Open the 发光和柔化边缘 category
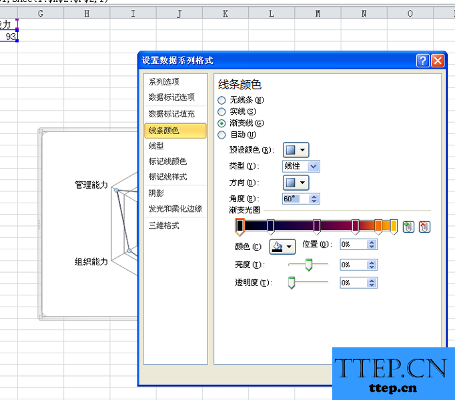The height and width of the screenshot is (400, 455). click(175, 209)
